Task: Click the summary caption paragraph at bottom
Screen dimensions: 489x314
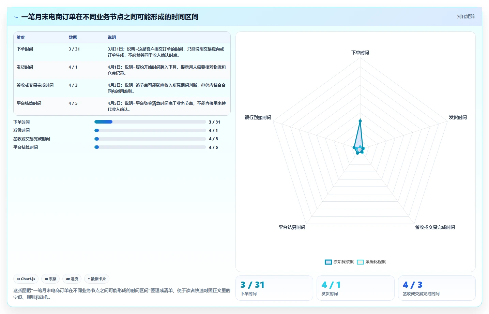Action: click(122, 294)
